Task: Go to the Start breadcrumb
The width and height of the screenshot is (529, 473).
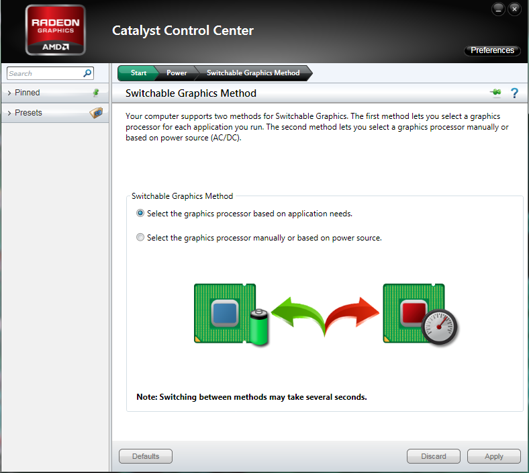Action: pyautogui.click(x=138, y=73)
